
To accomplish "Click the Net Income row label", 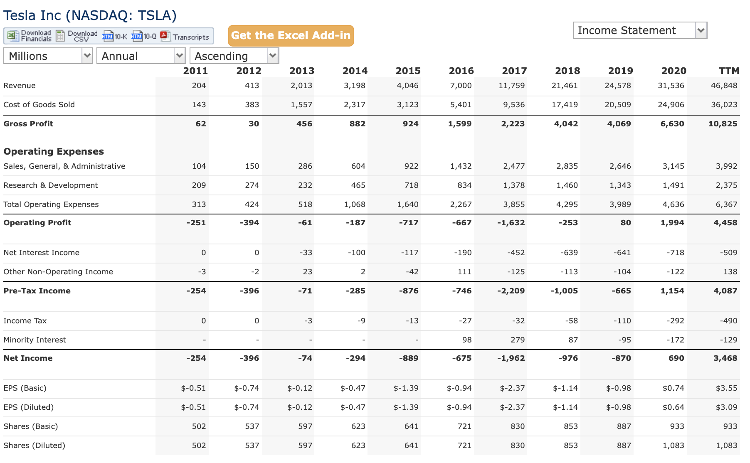I will [x=28, y=358].
